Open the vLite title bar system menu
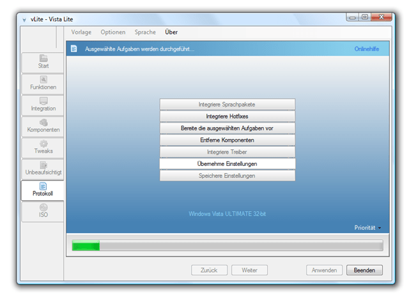 [x=24, y=20]
